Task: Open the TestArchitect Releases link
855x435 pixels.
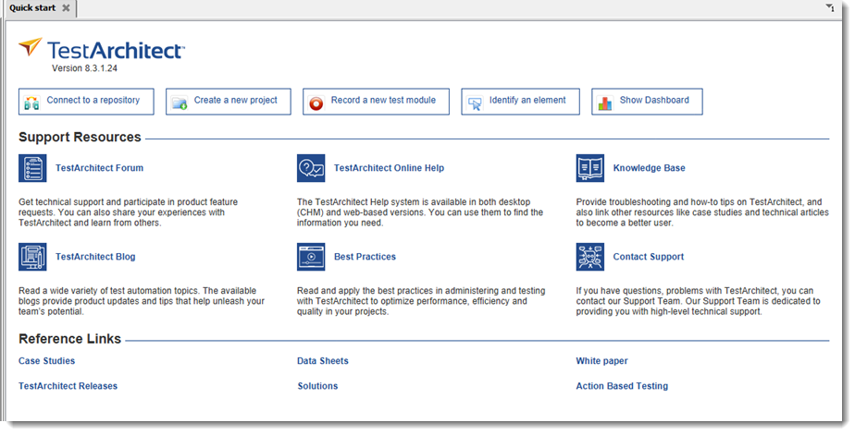Action: click(68, 386)
